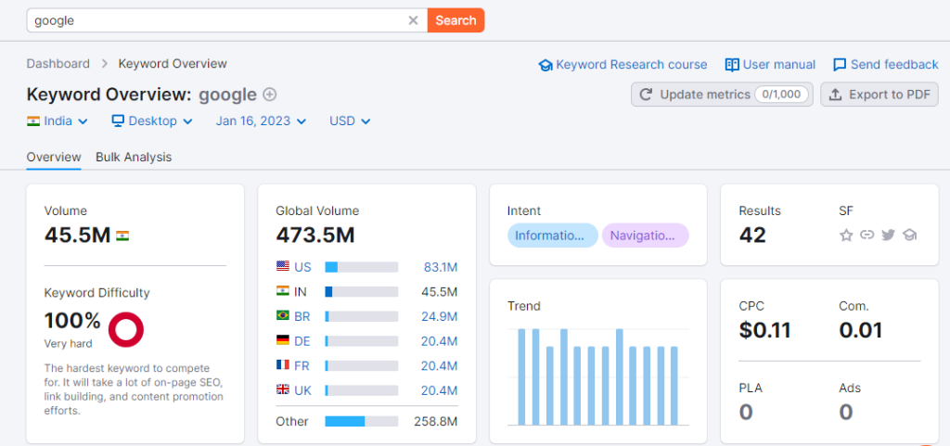Click the Update metrics button
This screenshot has width=950, height=446.
coord(722,95)
